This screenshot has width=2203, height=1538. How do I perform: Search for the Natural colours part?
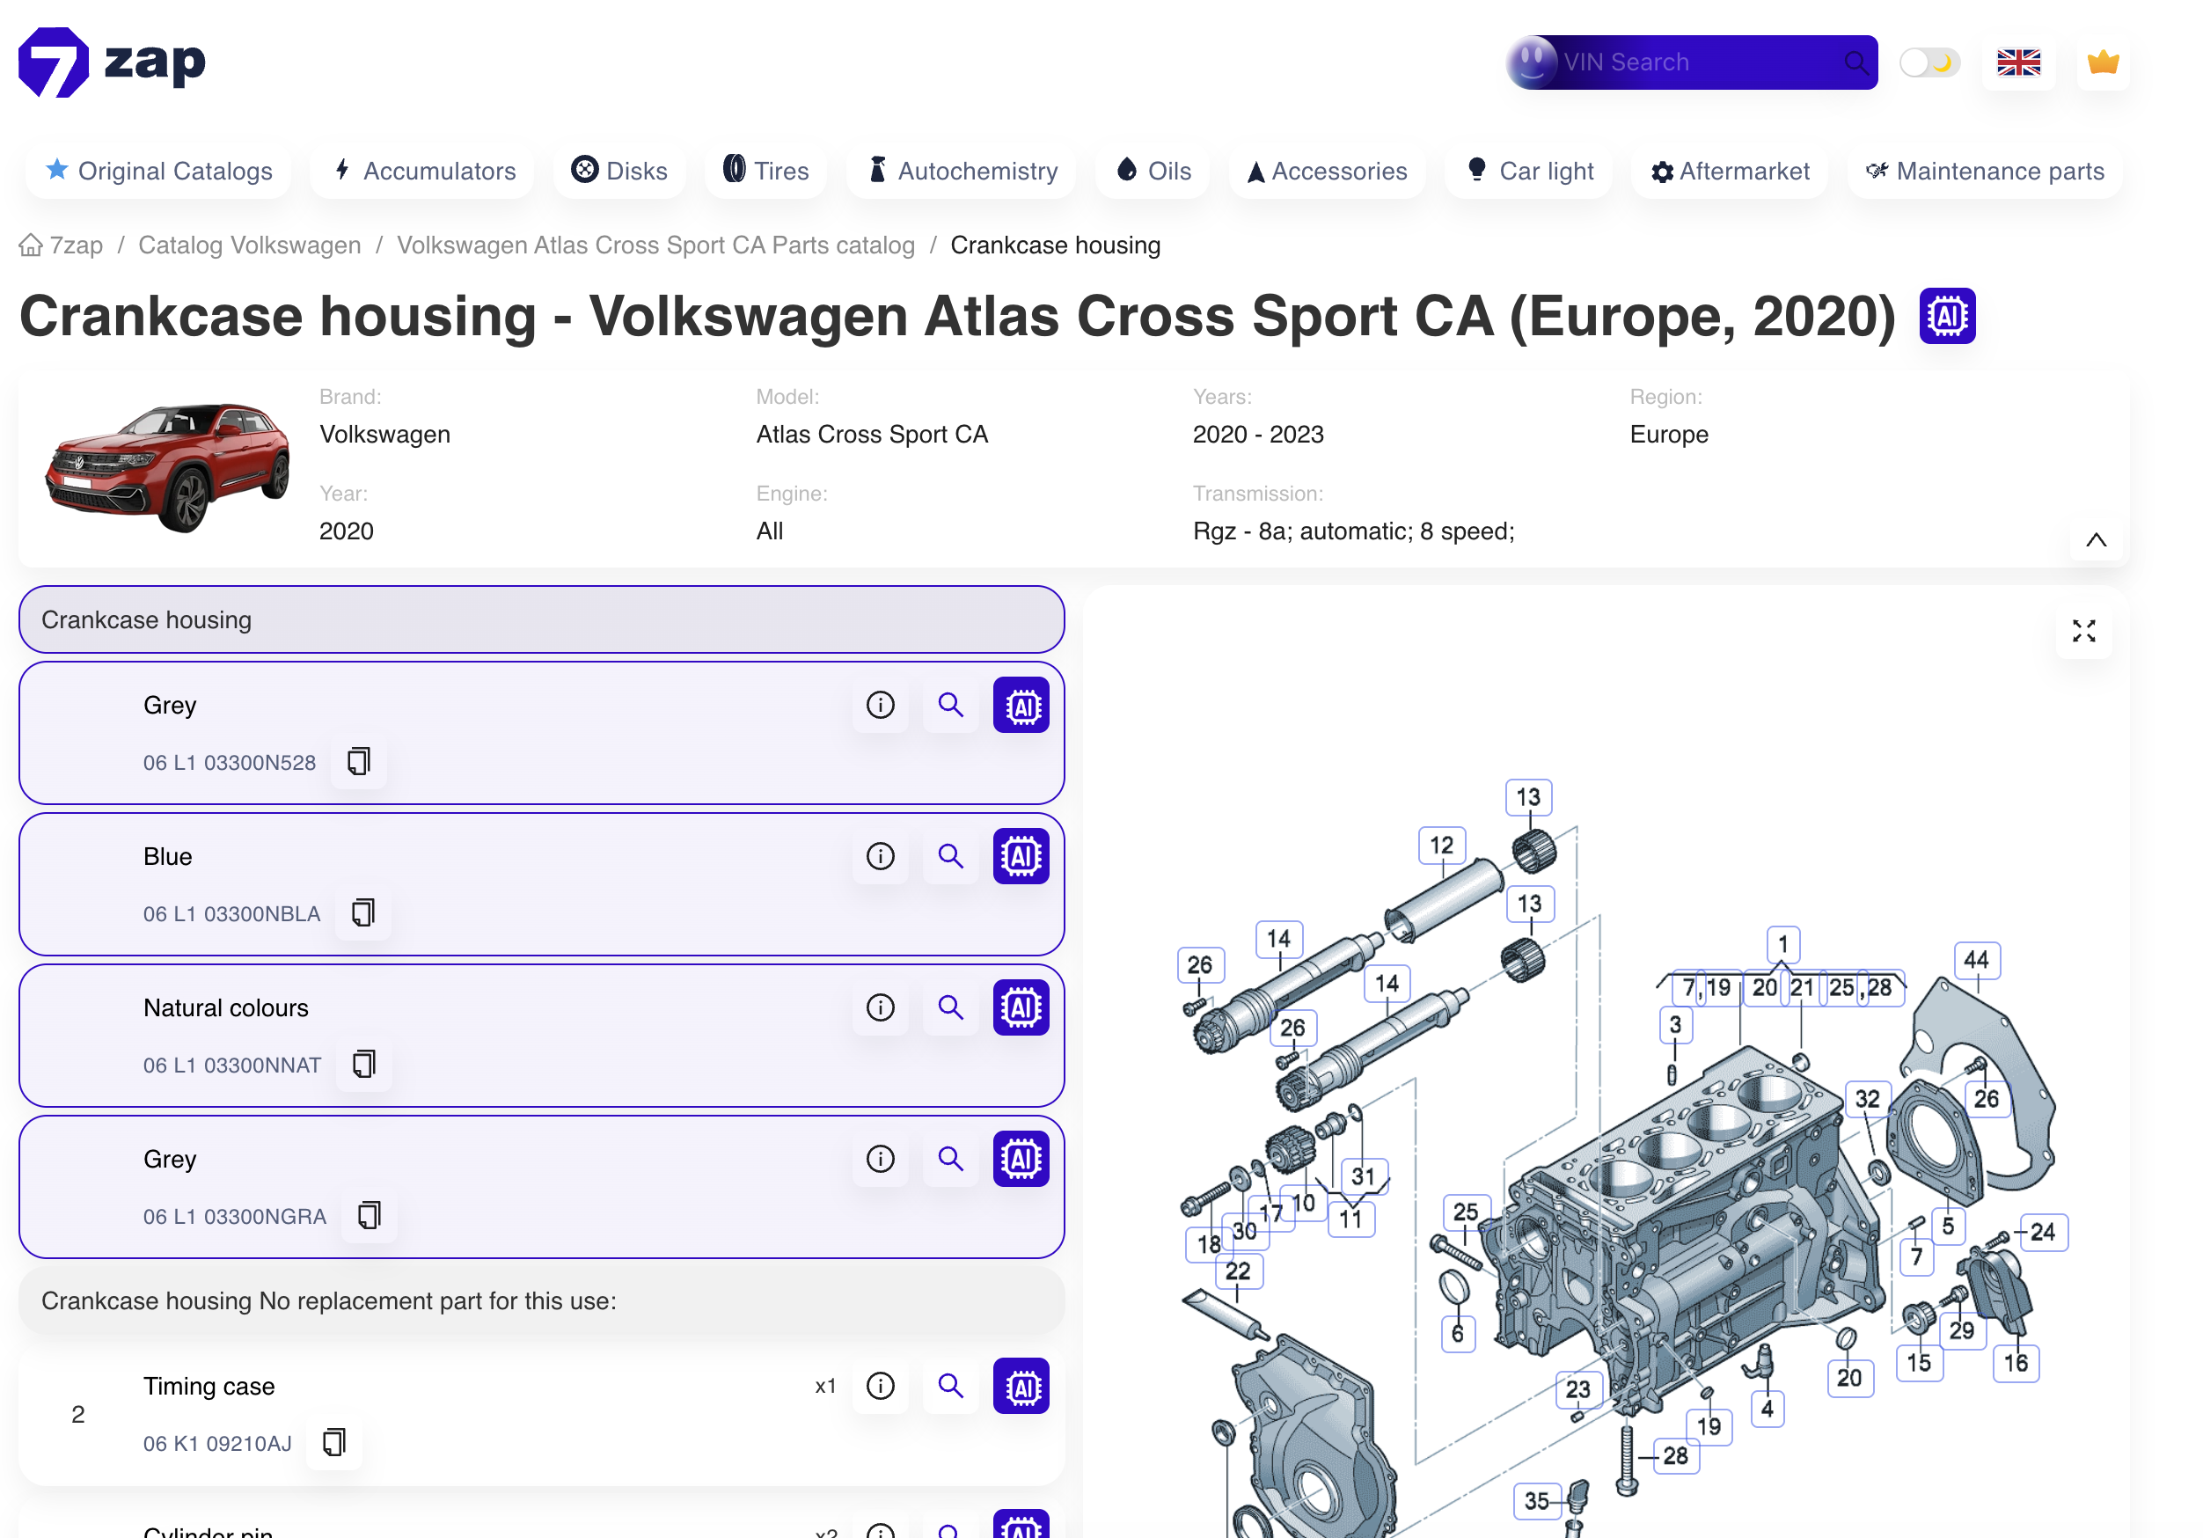pos(950,1007)
